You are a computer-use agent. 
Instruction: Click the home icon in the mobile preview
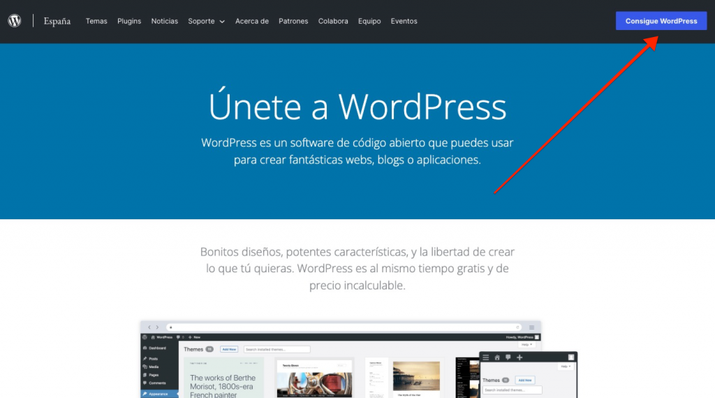click(497, 358)
